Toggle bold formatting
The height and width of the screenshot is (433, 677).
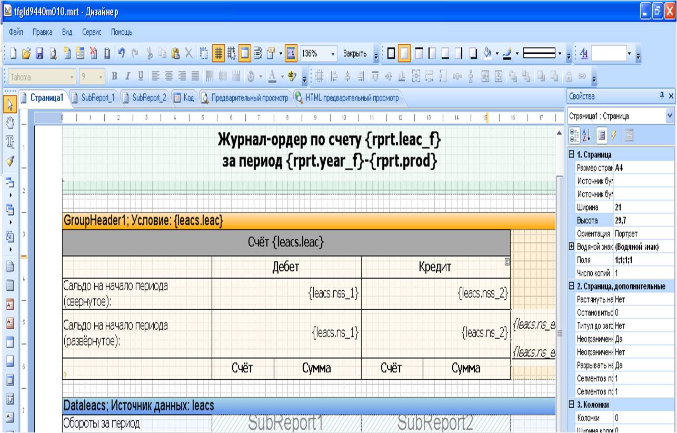113,77
